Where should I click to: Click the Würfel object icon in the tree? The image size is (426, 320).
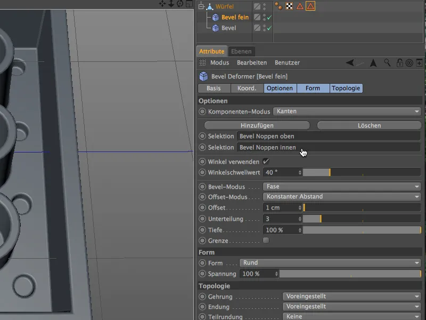[210, 6]
